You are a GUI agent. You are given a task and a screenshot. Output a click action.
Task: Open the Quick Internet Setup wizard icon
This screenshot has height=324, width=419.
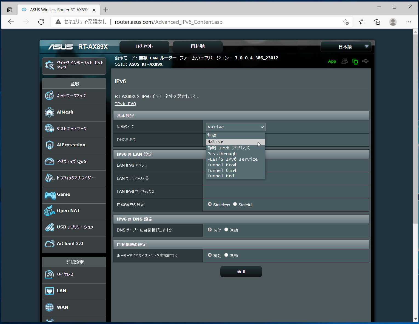pos(50,65)
